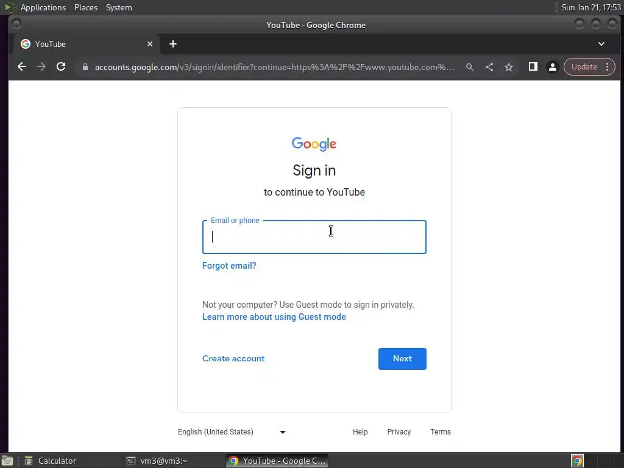Open Chrome side panel icon

pos(533,67)
